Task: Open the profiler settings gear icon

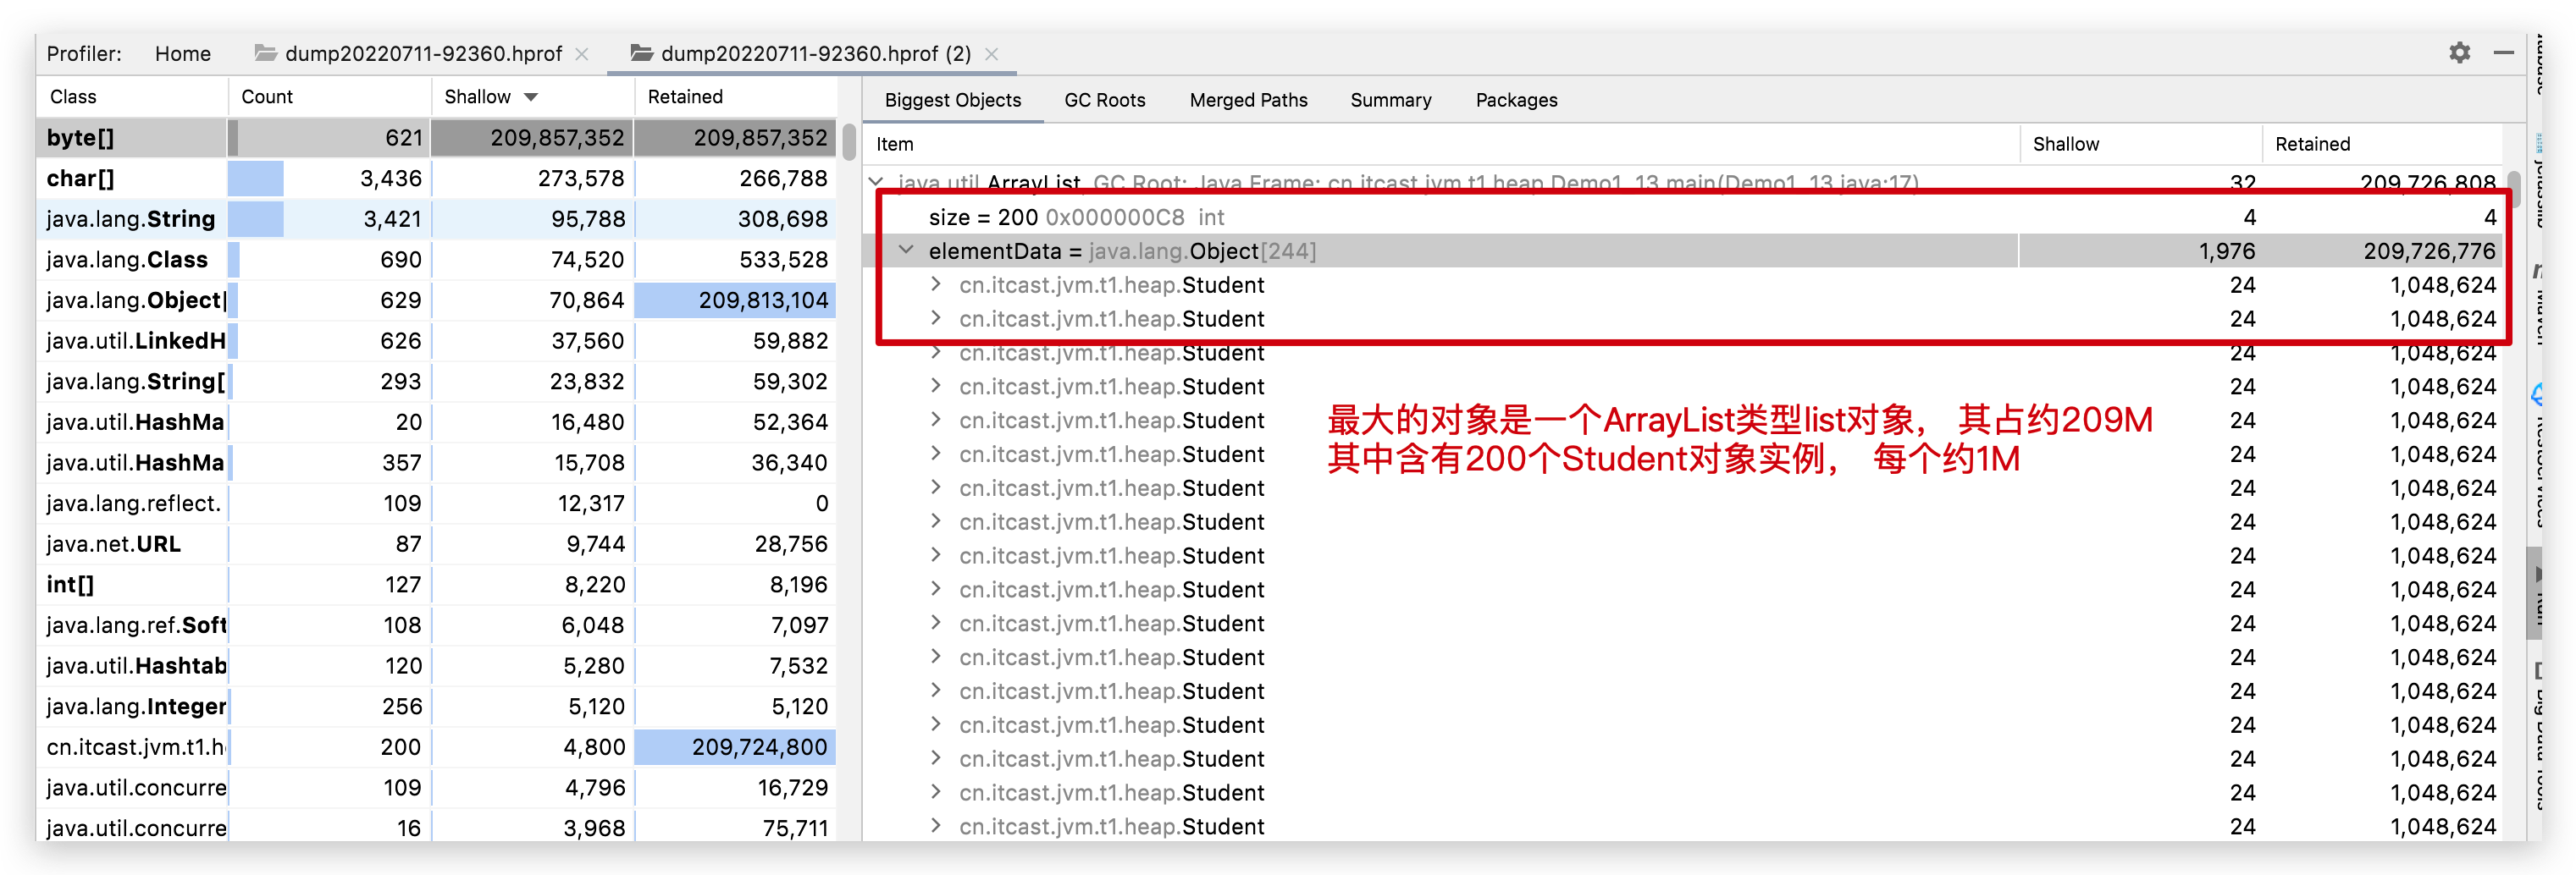Action: pos(2459,53)
